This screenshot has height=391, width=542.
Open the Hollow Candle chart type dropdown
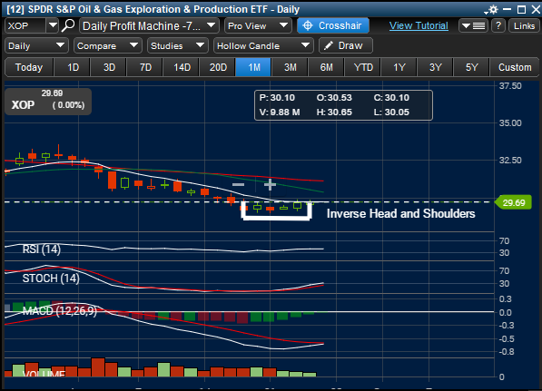click(263, 45)
